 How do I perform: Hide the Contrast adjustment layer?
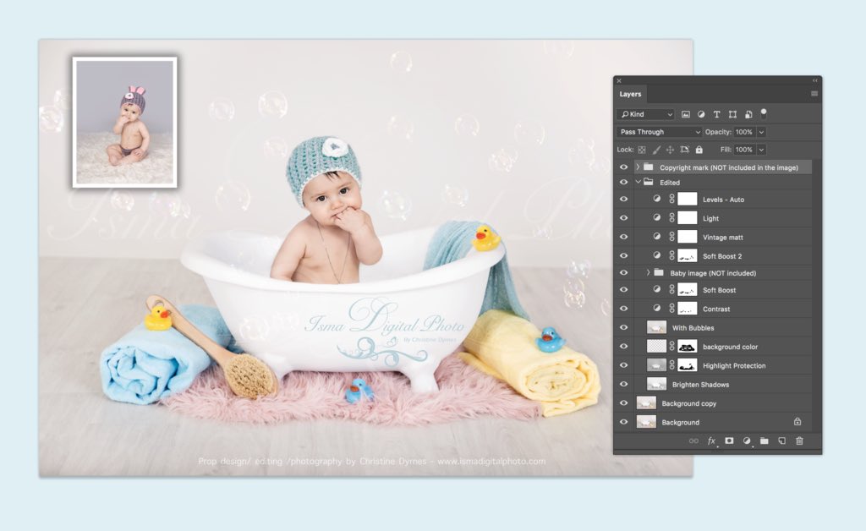pyautogui.click(x=623, y=309)
